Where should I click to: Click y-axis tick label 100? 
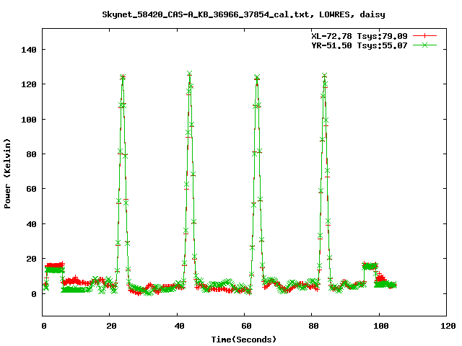29,120
